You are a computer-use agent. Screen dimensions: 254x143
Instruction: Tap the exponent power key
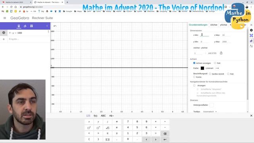[x=98, y=128]
